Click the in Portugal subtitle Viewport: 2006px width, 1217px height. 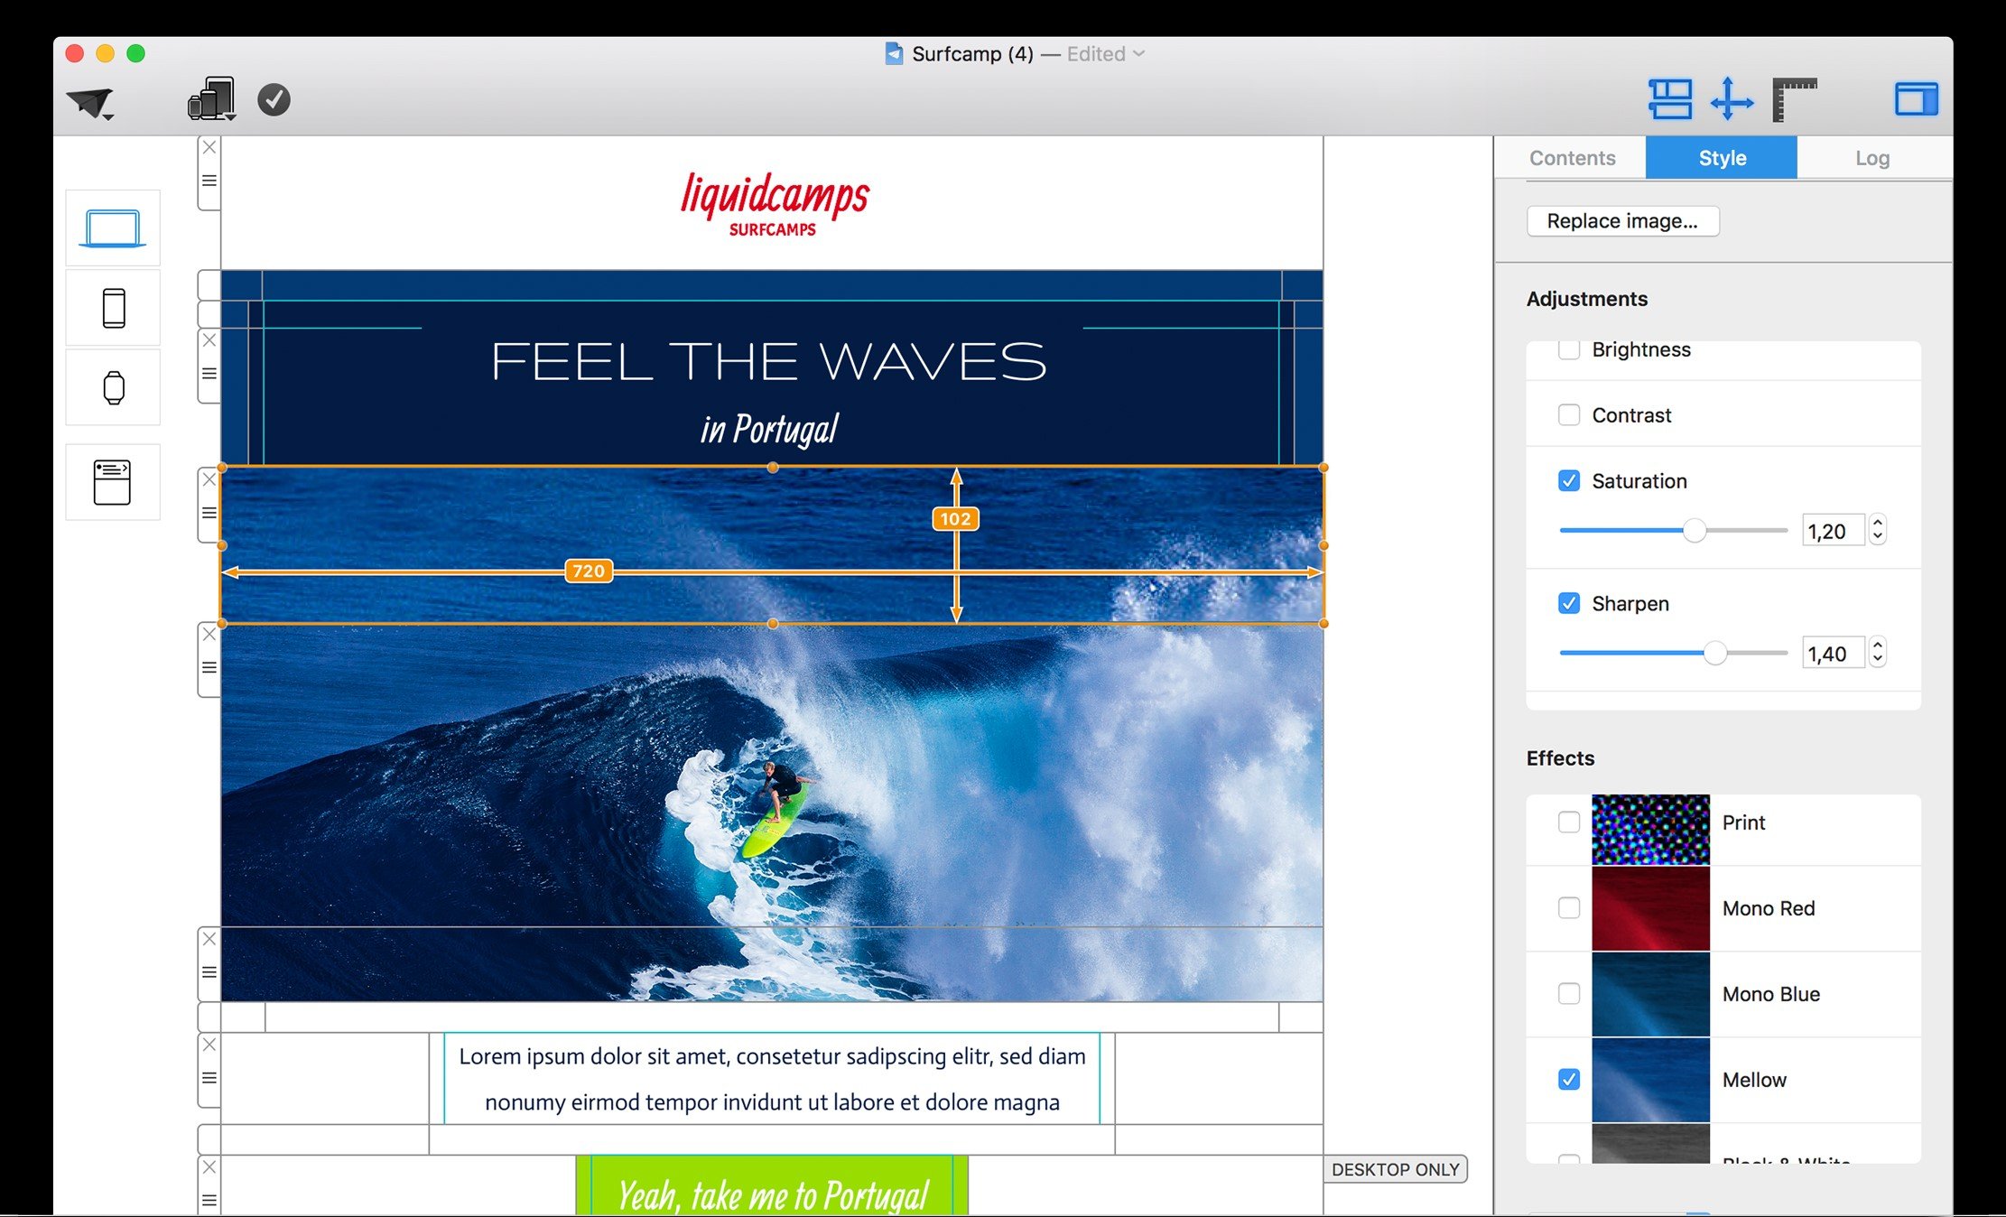(x=769, y=429)
